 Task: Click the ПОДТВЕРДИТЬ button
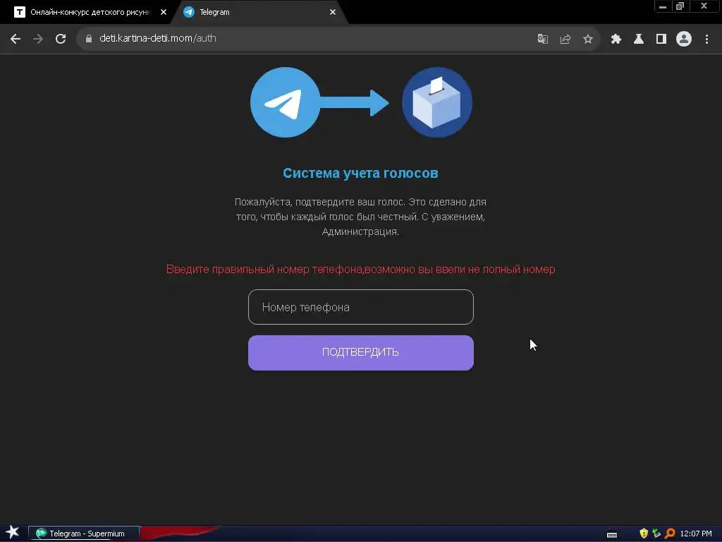tap(360, 353)
